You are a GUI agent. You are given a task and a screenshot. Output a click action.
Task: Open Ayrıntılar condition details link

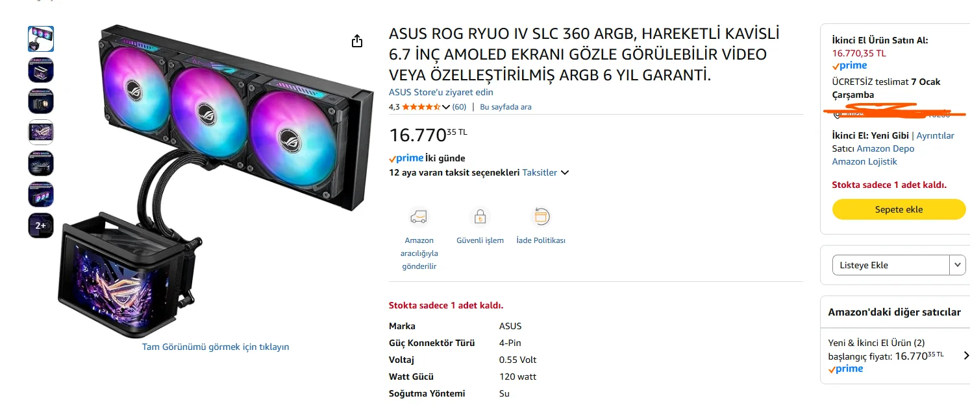pos(935,135)
